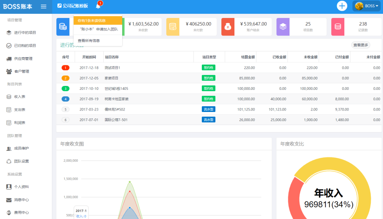383x219 pixels.
Task: Open project 树高卡地亚家装
Action: 116,99
